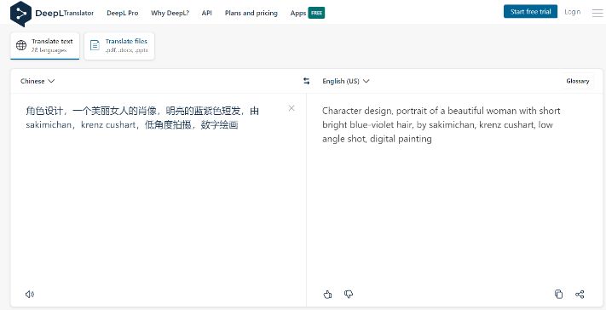Open the hamburger menu
Screen dimensions: 606x310
click(x=597, y=13)
